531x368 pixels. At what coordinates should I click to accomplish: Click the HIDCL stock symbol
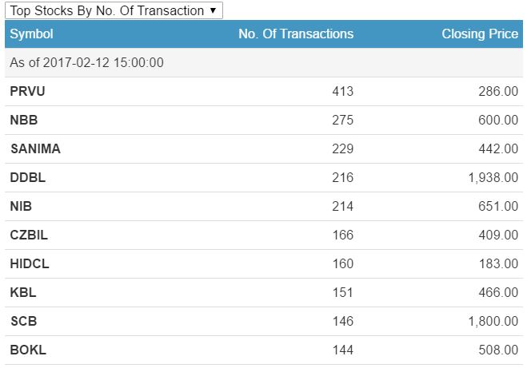point(30,263)
